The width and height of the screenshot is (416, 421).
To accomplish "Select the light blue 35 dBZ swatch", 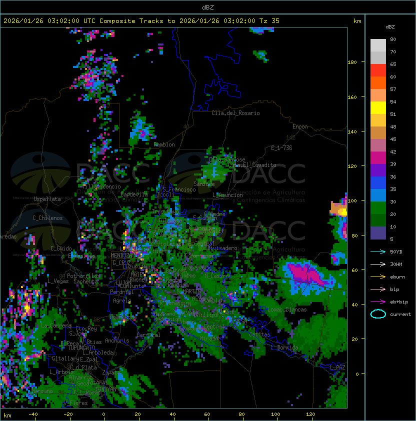I will click(378, 195).
